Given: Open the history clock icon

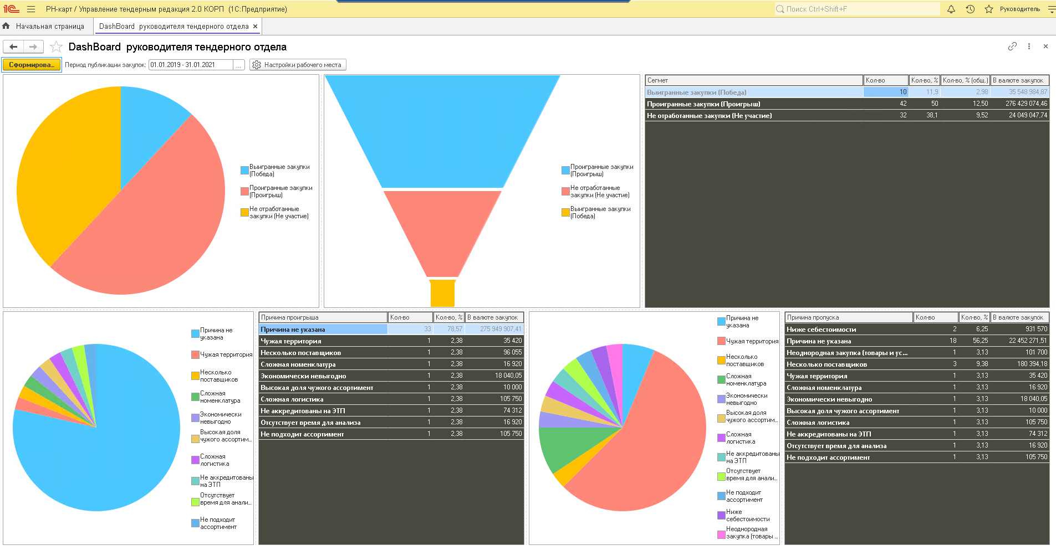Looking at the screenshot, I should (x=970, y=9).
